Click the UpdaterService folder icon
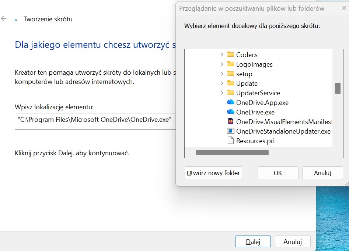 230,93
